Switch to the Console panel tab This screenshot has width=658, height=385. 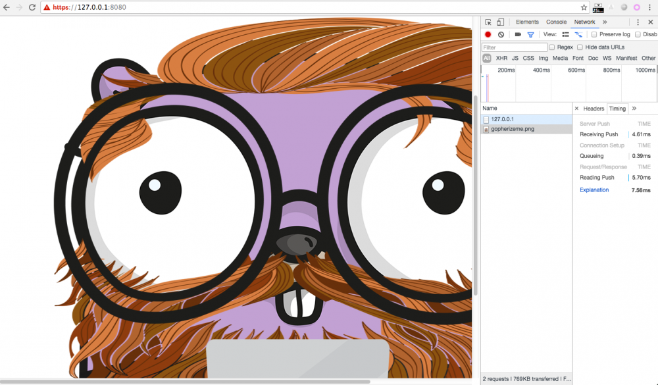coord(556,22)
